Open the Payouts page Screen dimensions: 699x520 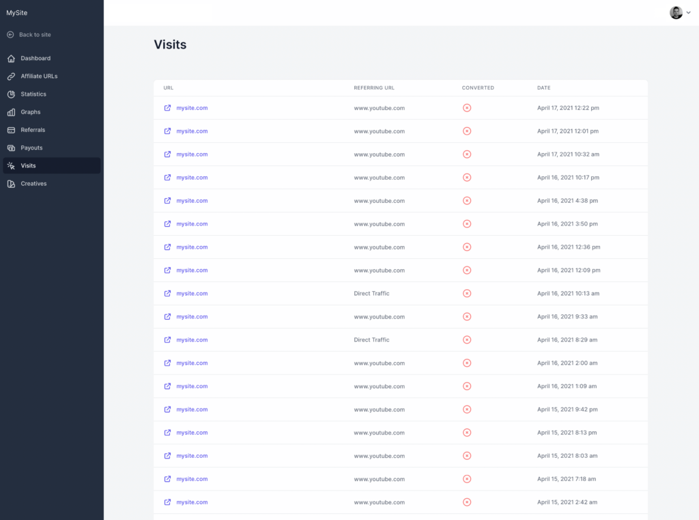click(52, 148)
